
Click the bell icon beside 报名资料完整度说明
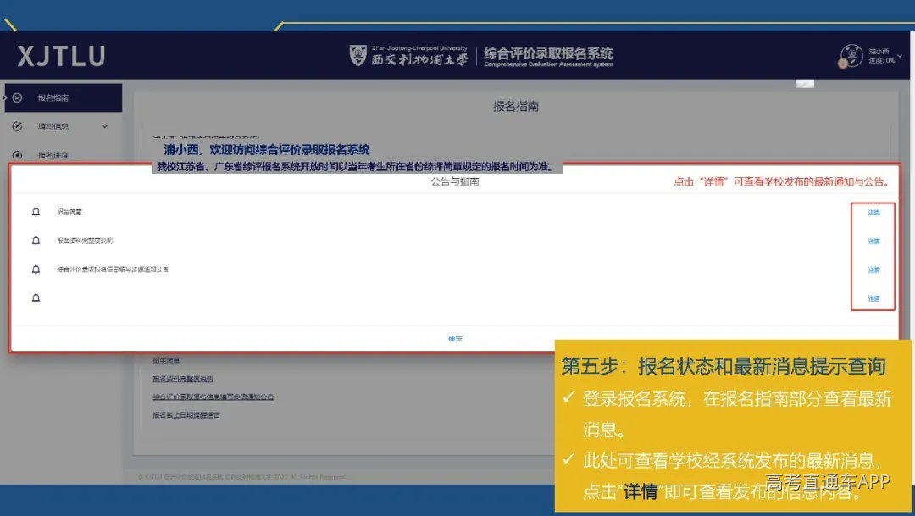tap(36, 241)
